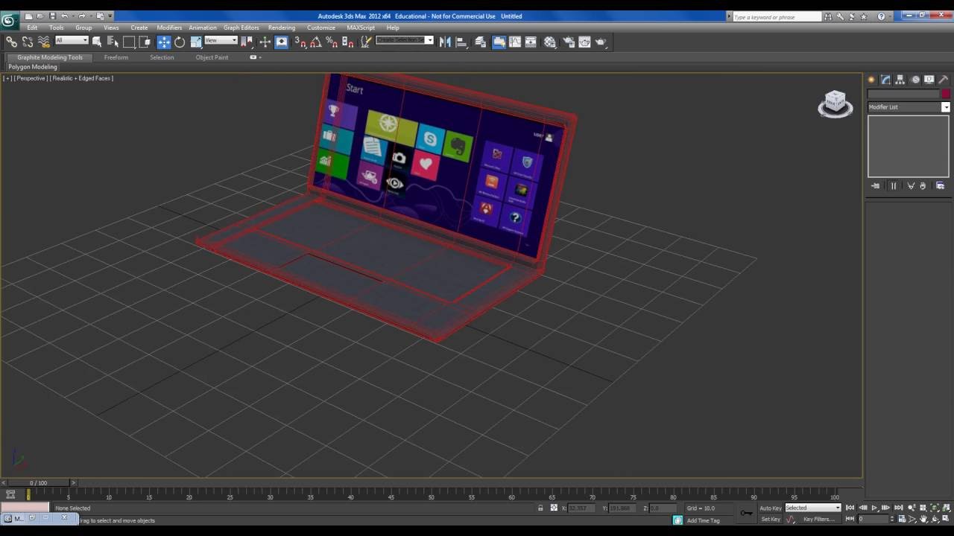Click the Bind to Space Warp icon
This screenshot has height=536, width=954.
tap(44, 42)
